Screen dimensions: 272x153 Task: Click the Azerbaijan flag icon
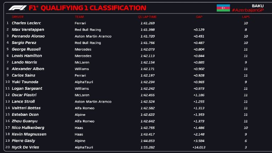pos(223,8)
